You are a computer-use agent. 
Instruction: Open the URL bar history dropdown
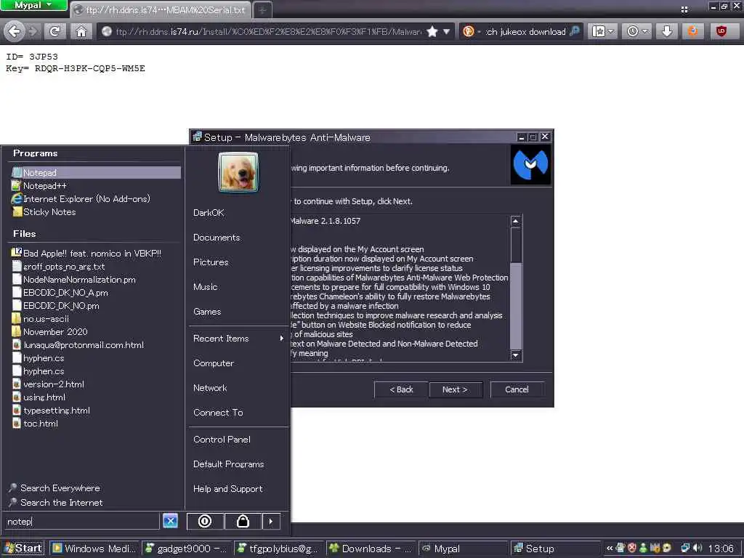[447, 31]
